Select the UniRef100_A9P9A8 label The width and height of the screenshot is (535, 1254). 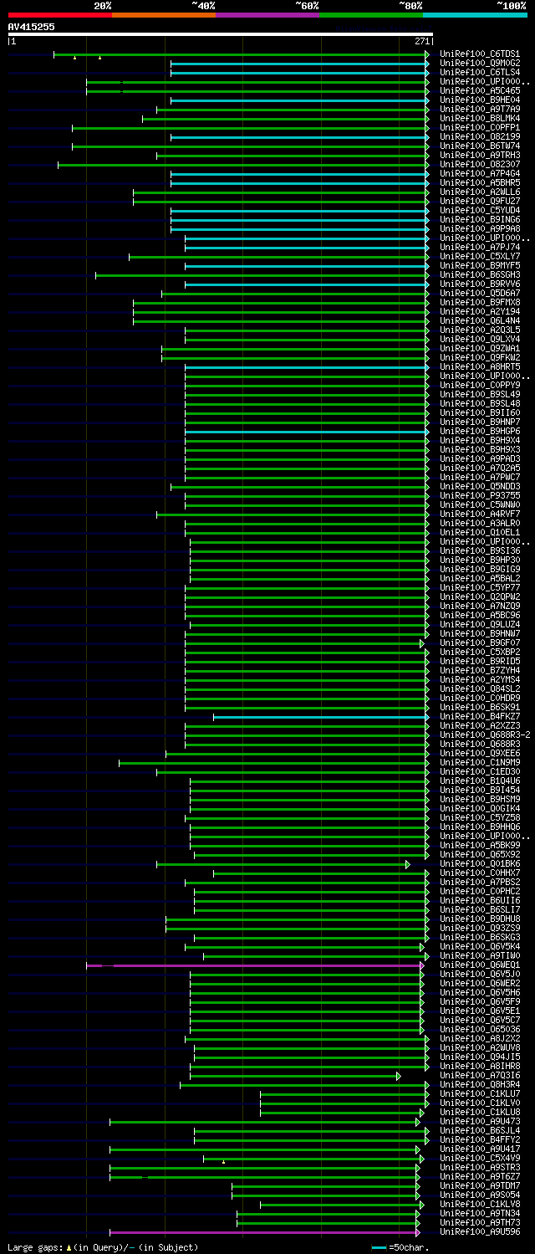[x=479, y=229]
